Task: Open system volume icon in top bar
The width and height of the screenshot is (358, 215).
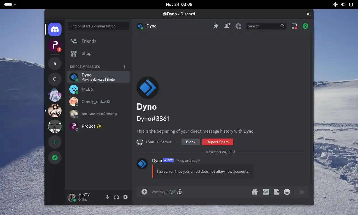Action: point(343,4)
